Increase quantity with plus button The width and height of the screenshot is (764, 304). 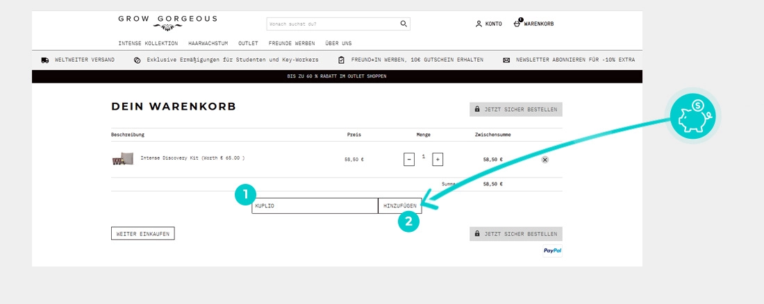point(438,160)
